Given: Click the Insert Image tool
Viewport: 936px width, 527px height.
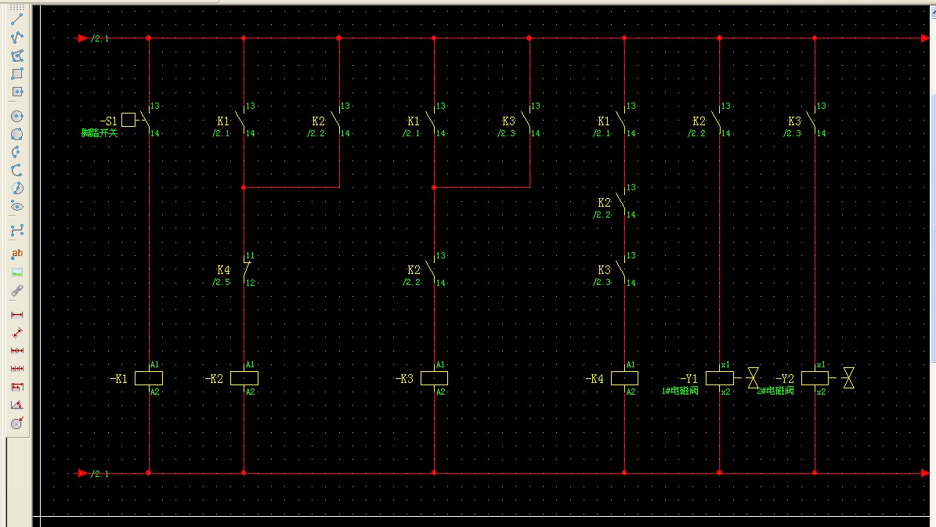Looking at the screenshot, I should (x=16, y=273).
